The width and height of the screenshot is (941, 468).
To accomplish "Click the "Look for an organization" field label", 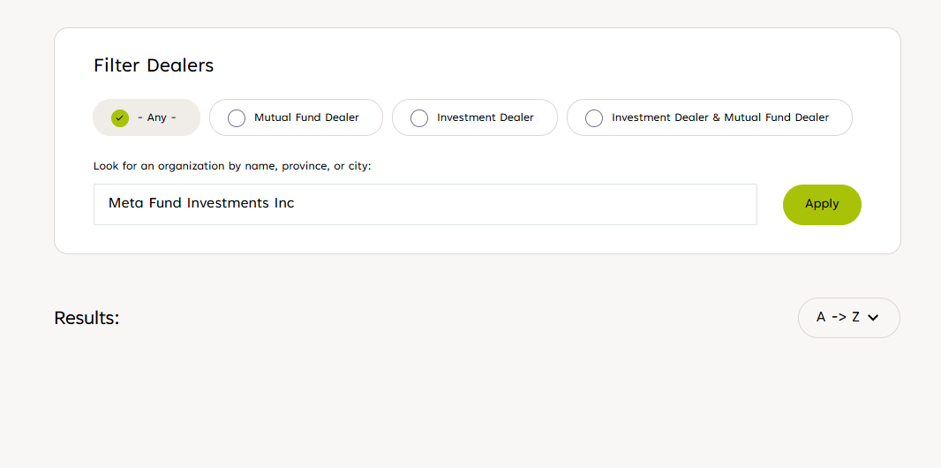I will point(232,166).
